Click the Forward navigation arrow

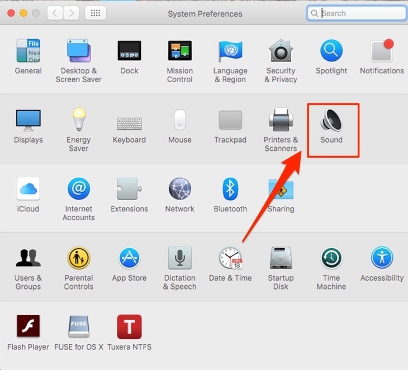(x=70, y=13)
